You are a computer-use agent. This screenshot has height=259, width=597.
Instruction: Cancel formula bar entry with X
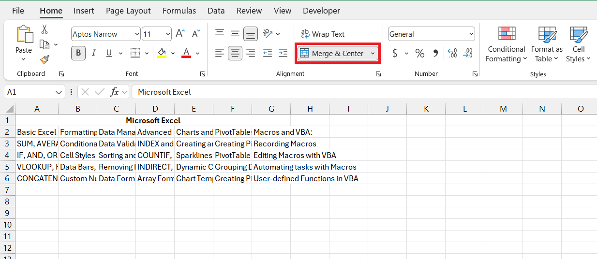pos(85,92)
